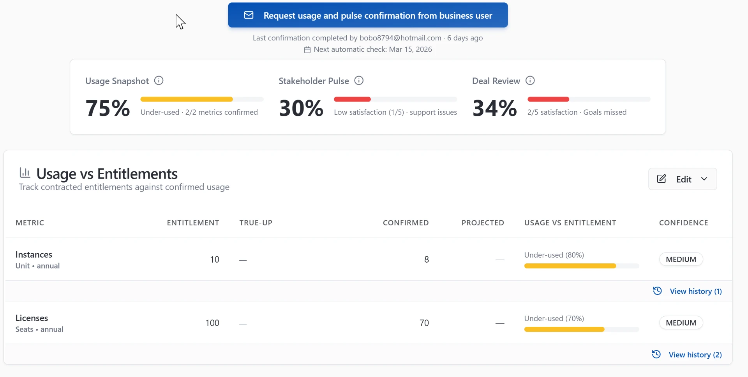The width and height of the screenshot is (748, 377).
Task: Click the ENTITLEMENT column header
Action: [193, 223]
